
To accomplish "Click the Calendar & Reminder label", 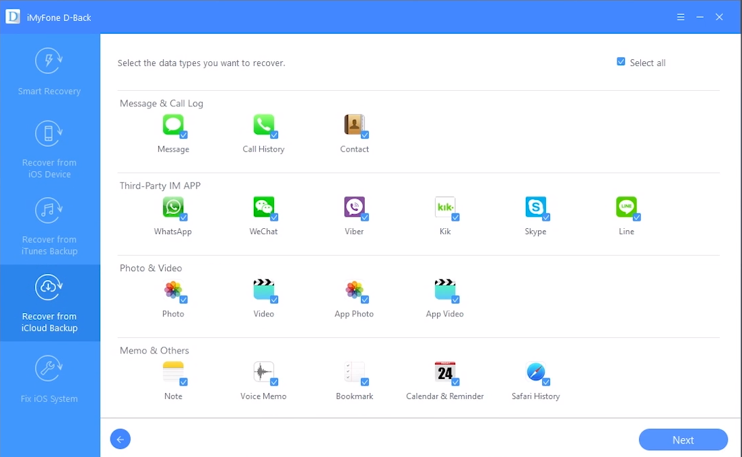I will point(445,396).
